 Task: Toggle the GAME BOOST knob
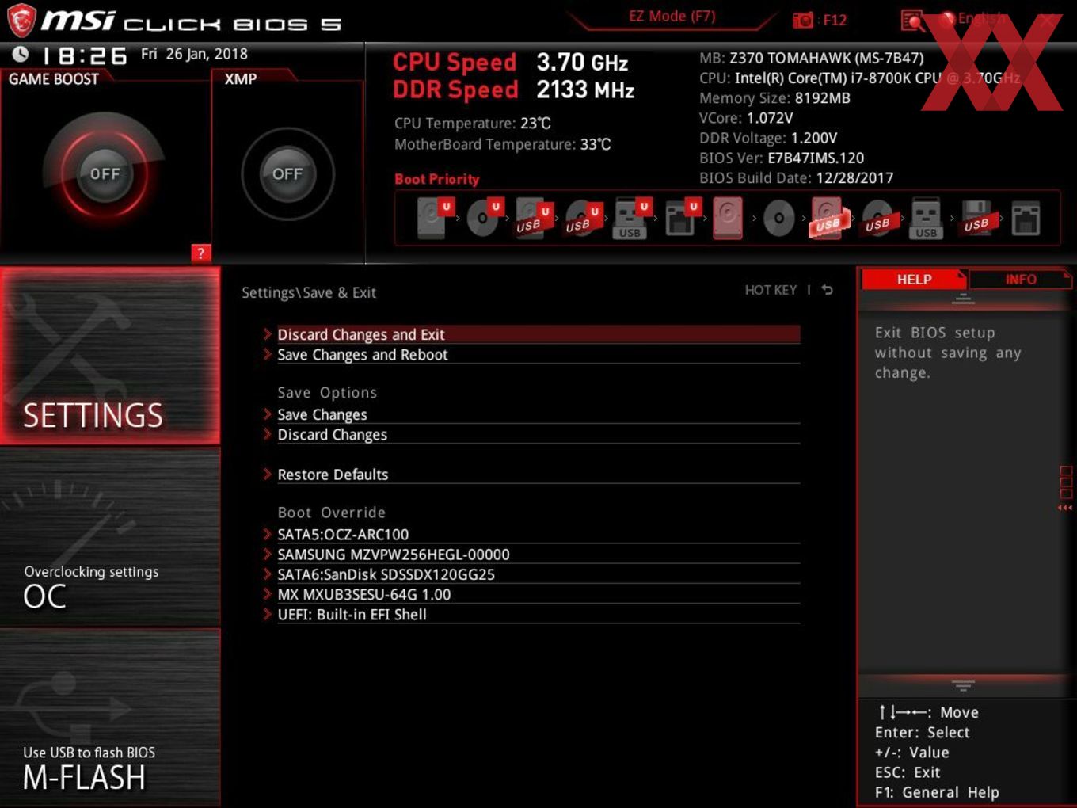pyautogui.click(x=104, y=173)
